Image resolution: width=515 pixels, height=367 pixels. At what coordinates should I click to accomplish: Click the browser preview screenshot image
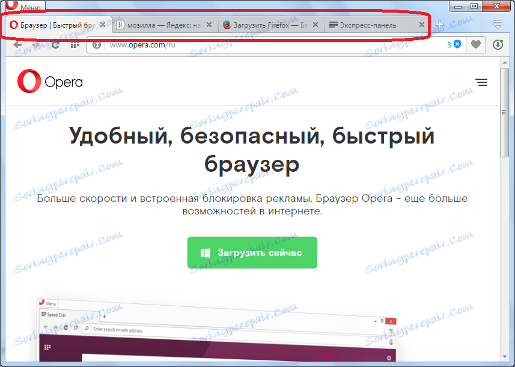point(217,330)
